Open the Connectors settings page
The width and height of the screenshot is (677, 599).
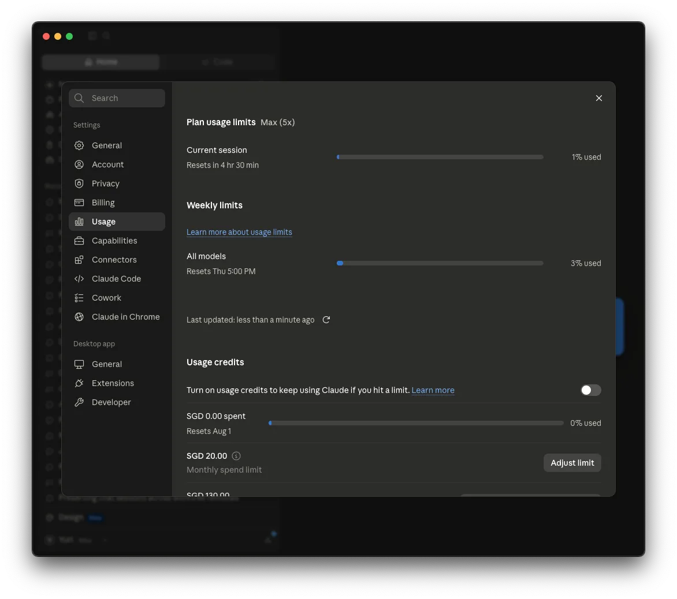pos(117,260)
